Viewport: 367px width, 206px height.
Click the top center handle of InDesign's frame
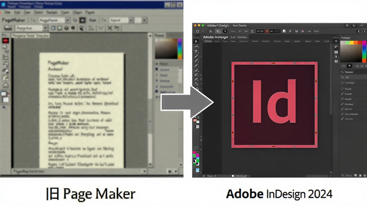click(x=273, y=63)
